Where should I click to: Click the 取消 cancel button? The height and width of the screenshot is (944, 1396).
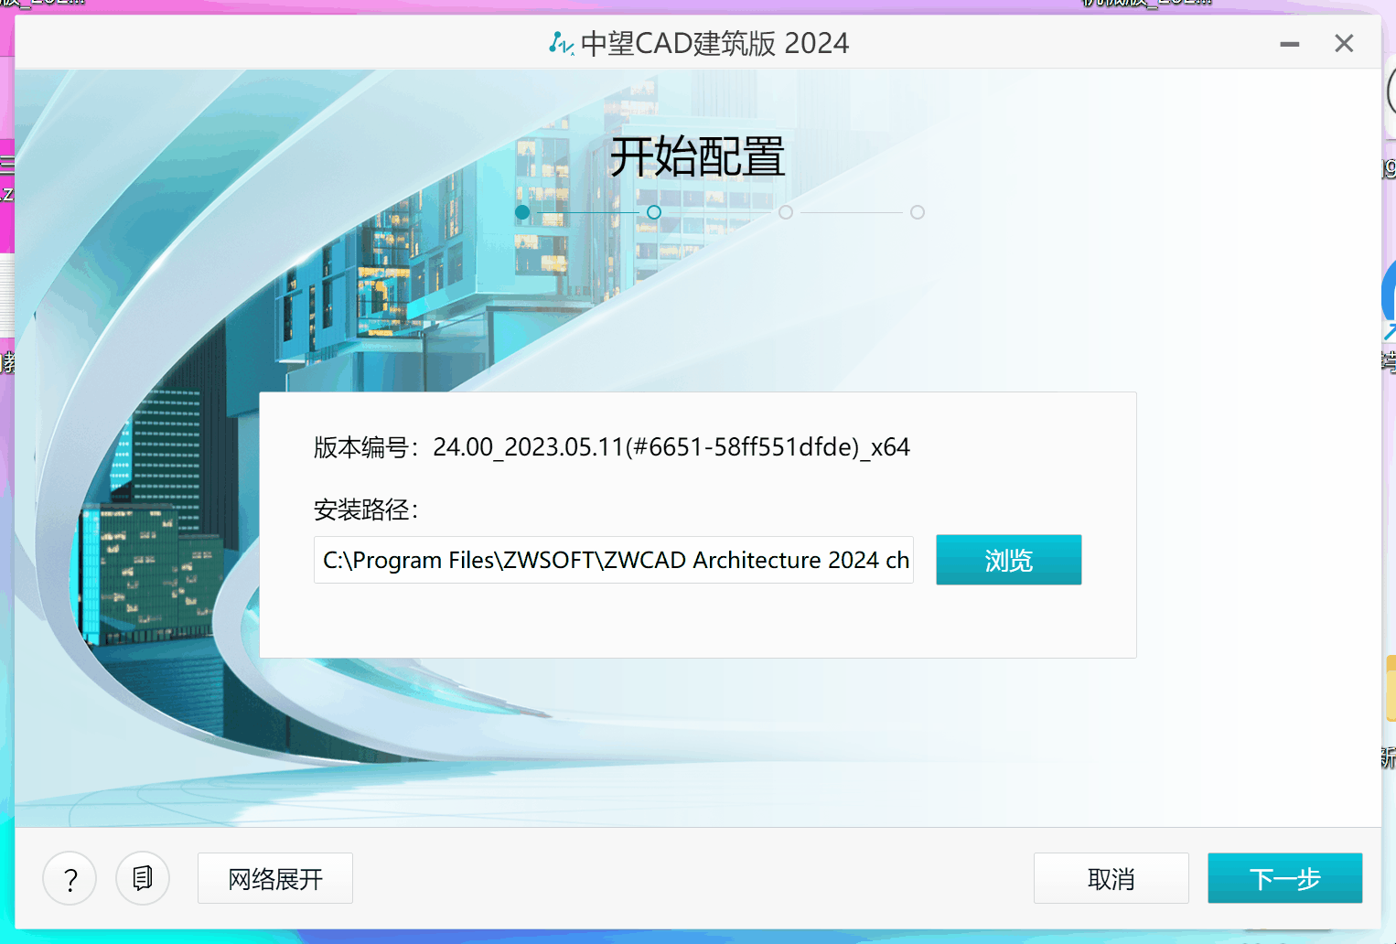pyautogui.click(x=1111, y=879)
